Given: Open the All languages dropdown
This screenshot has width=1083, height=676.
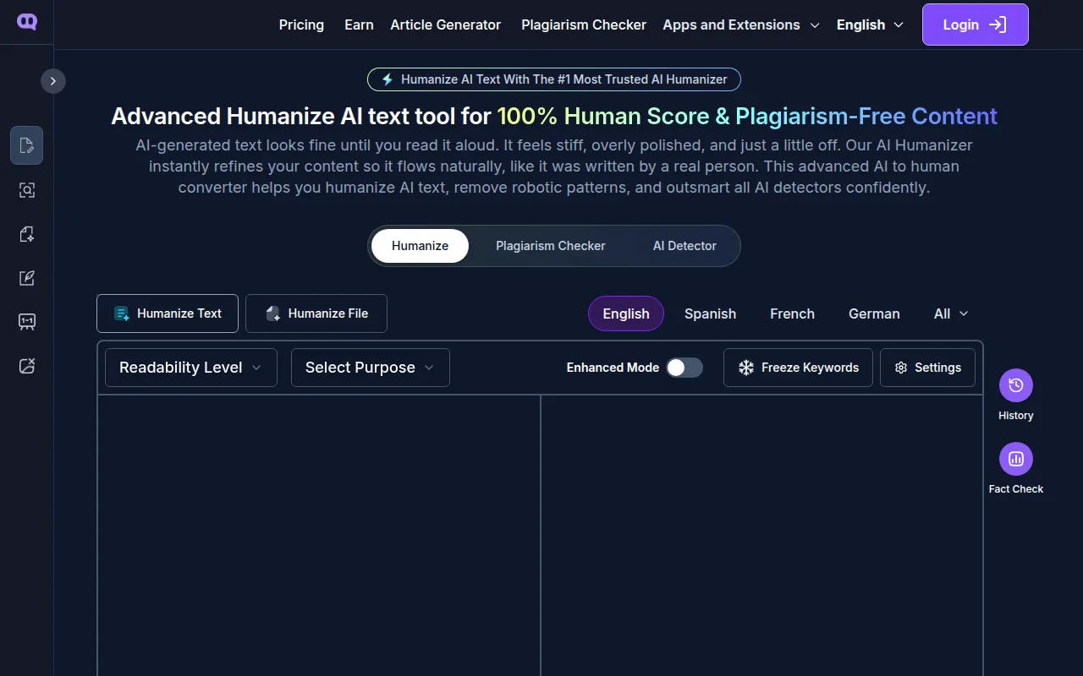Looking at the screenshot, I should point(949,313).
